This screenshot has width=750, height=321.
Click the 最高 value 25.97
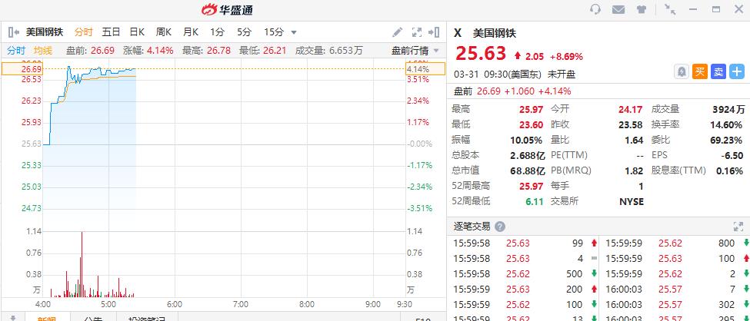pyautogui.click(x=532, y=109)
